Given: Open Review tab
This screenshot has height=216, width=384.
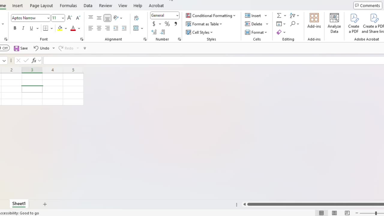Looking at the screenshot, I should click(106, 6).
